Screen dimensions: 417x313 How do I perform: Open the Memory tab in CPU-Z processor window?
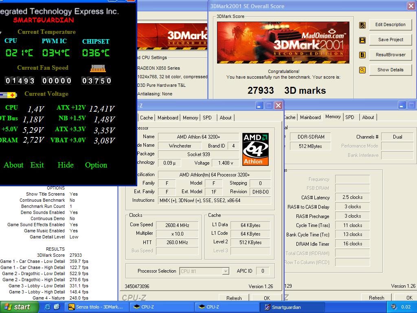point(191,118)
